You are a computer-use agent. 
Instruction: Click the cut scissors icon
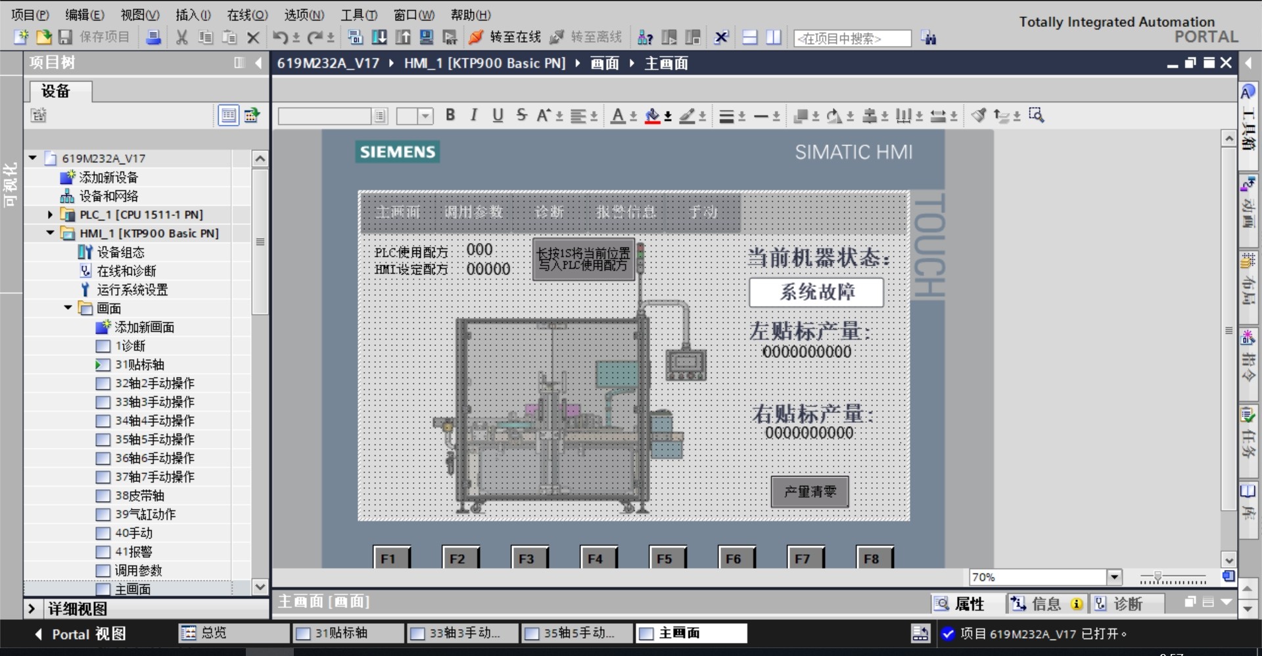pyautogui.click(x=182, y=37)
